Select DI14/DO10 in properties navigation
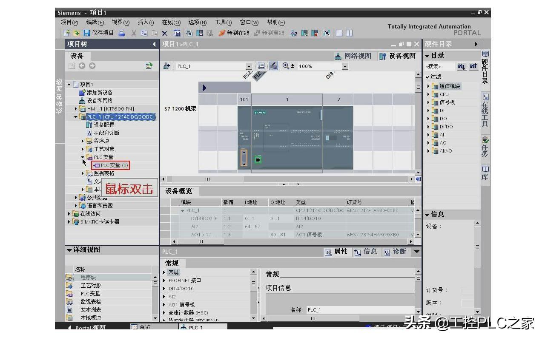The height and width of the screenshot is (340, 545). click(181, 289)
